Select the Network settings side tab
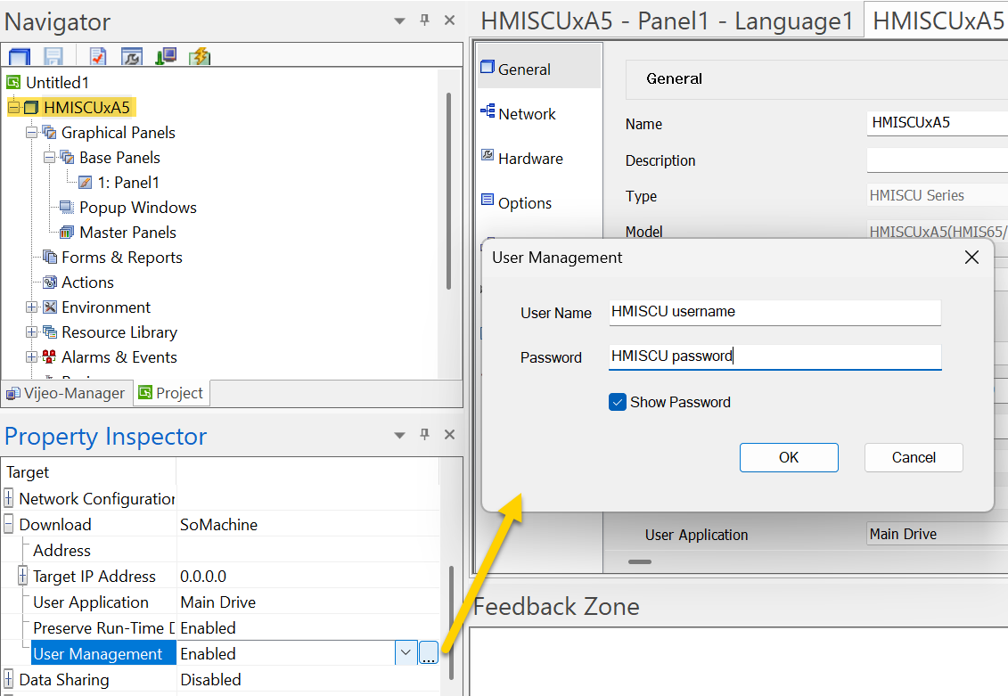Viewport: 1008px width, 696px height. 539,114
